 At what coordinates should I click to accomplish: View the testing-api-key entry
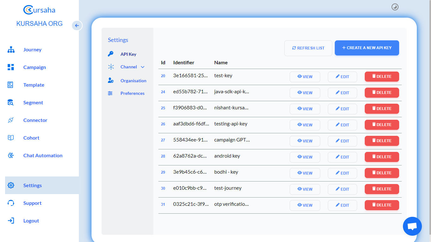click(305, 125)
